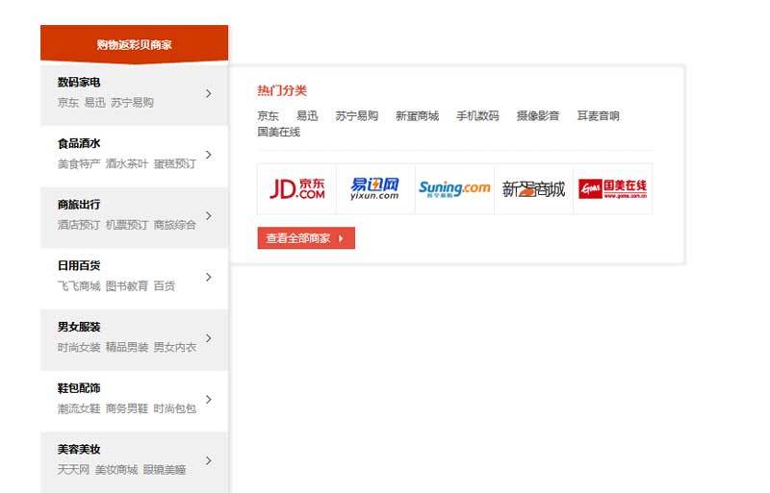Screen dimensions: 770x493
Task: Select the Suning.com logo
Action: point(454,188)
